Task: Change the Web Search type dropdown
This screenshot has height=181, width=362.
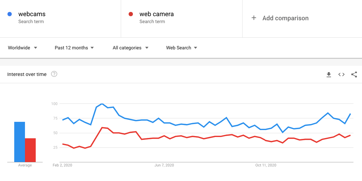Action: tap(182, 48)
